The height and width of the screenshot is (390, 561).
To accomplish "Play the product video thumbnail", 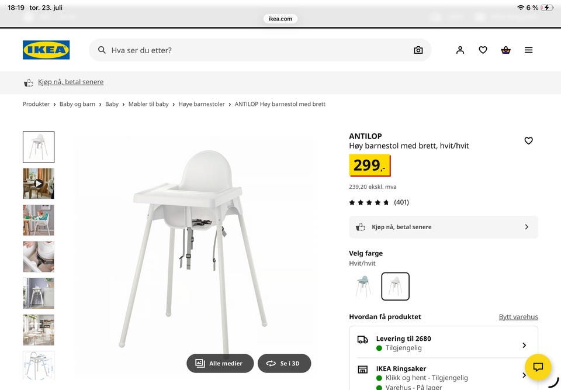I will (39, 184).
